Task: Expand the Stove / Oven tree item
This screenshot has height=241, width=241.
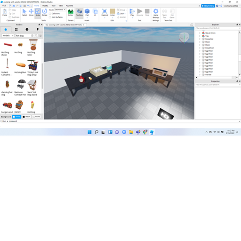Action: [x=200, y=33]
